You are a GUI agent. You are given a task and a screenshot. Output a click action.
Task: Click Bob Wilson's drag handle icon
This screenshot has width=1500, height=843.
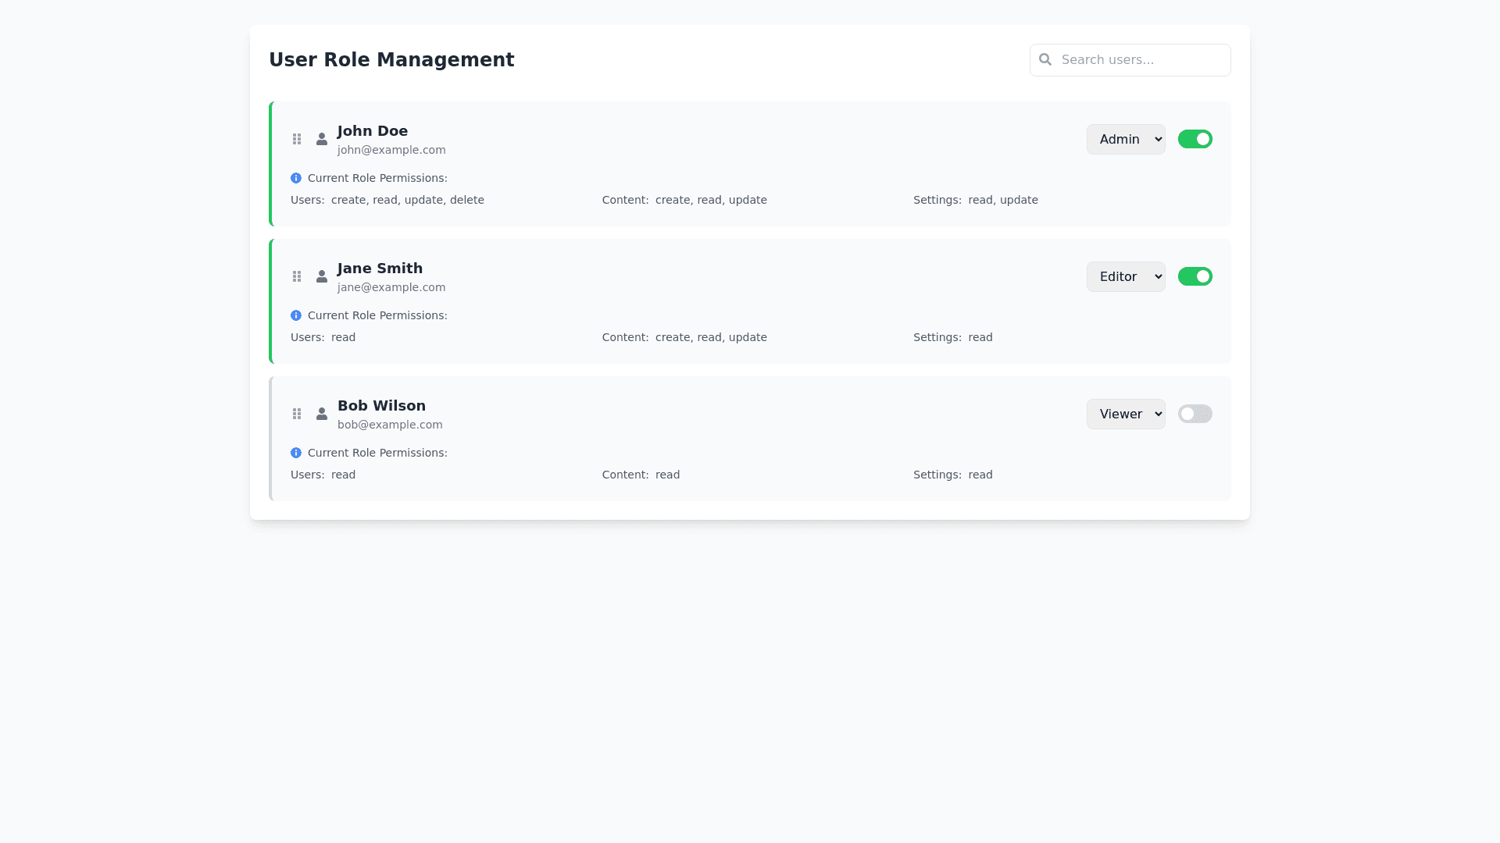pos(297,414)
